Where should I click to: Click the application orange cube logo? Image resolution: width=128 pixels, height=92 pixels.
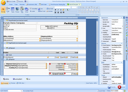[x=3, y=3]
